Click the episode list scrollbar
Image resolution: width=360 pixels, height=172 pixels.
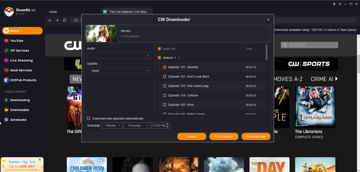coord(266,52)
